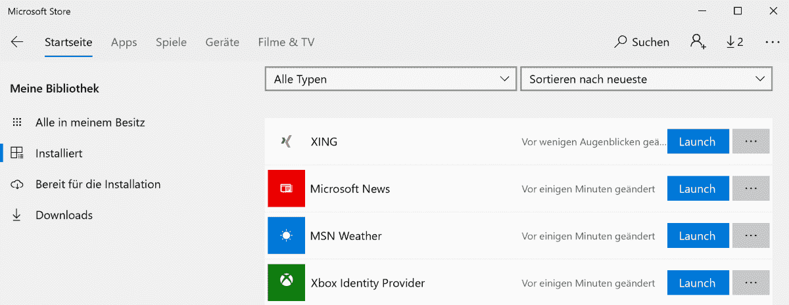Click the Meine Bibliothek heading
789x305 pixels.
(55, 88)
